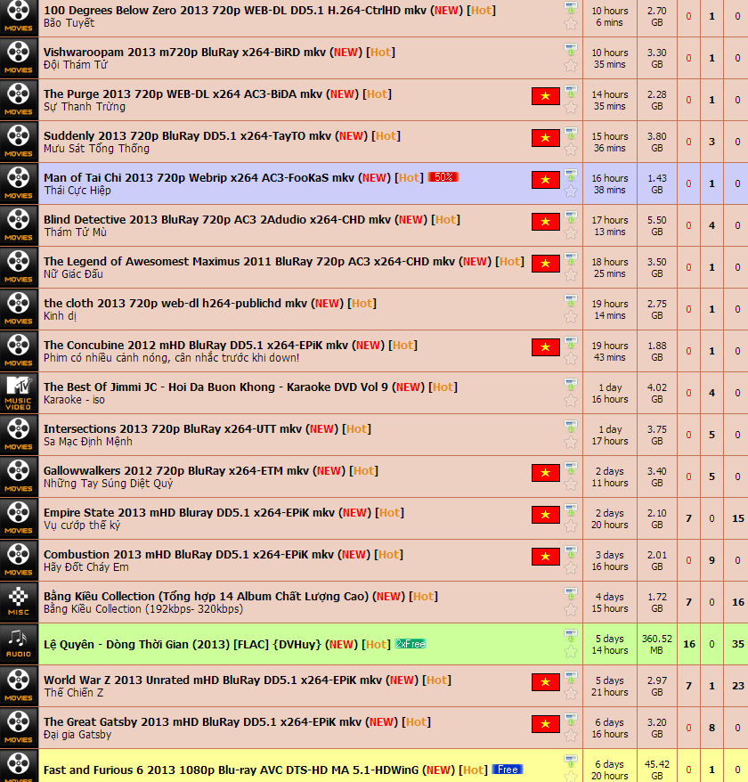Click the "4.02 GB" size cell
The image size is (748, 782).
pos(657,393)
